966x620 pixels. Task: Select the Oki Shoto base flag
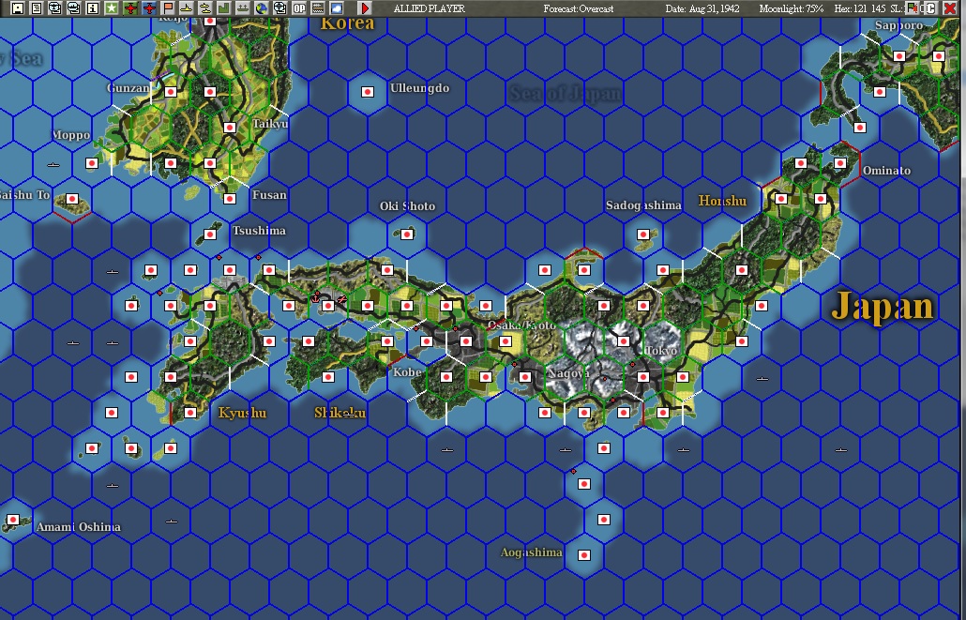407,234
